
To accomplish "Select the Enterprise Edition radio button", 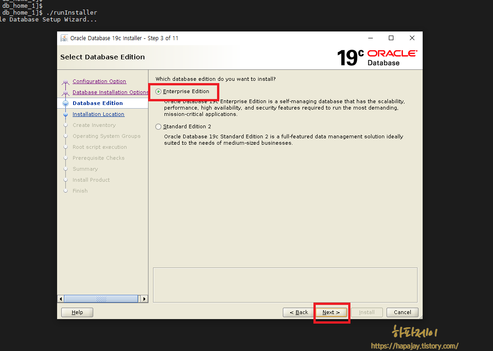I will pos(158,91).
